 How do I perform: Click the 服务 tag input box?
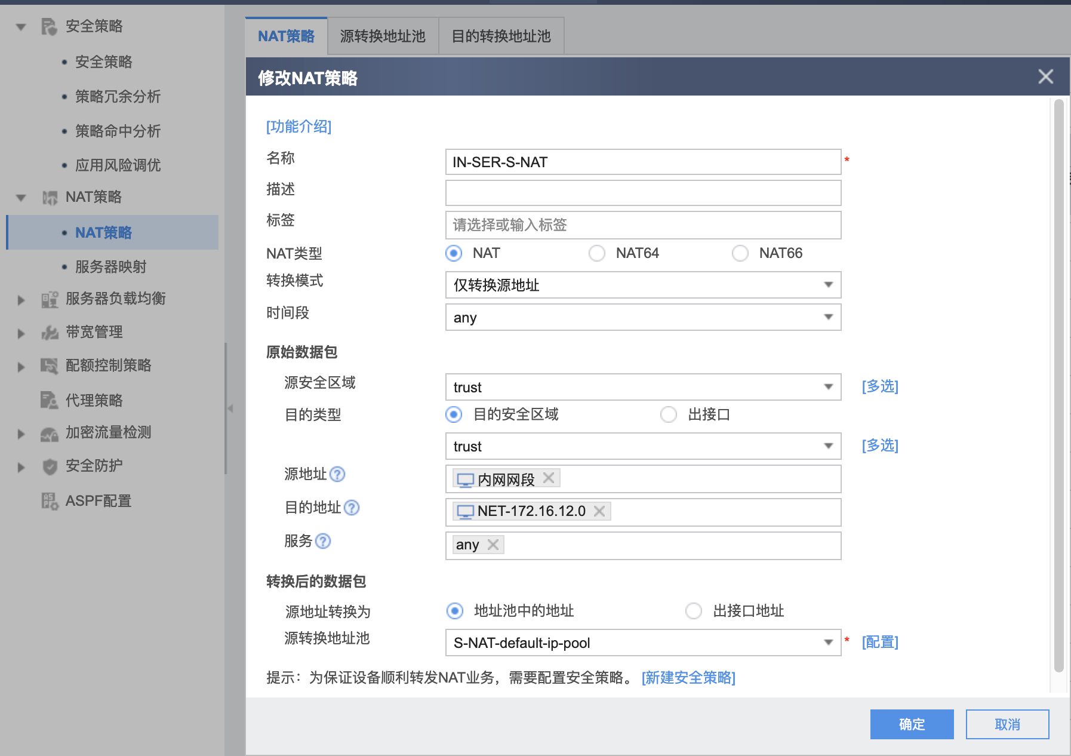(x=644, y=546)
